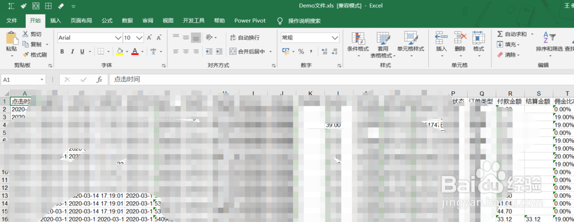The width and height of the screenshot is (574, 222).
Task: Open 单元格样式 cell styles
Action: pyautogui.click(x=410, y=45)
